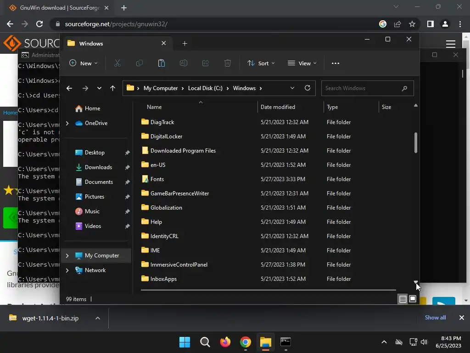Image resolution: width=470 pixels, height=353 pixels.
Task: Expand address bar history dropdown
Action: (292, 88)
